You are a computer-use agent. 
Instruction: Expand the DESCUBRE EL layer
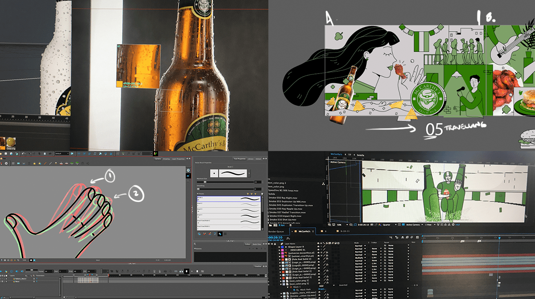pyautogui.click(x=280, y=250)
